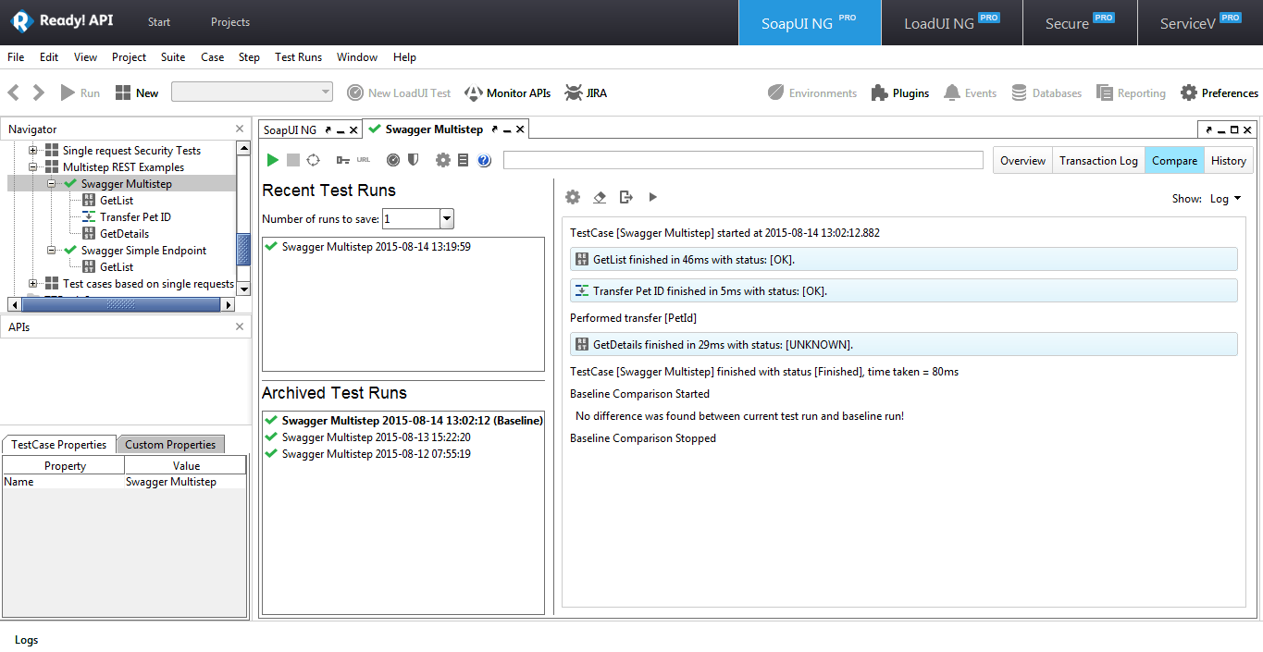Open the Test Runs menu

coord(298,57)
